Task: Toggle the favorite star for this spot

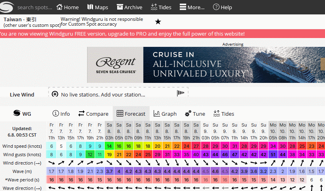Action: (x=158, y=22)
